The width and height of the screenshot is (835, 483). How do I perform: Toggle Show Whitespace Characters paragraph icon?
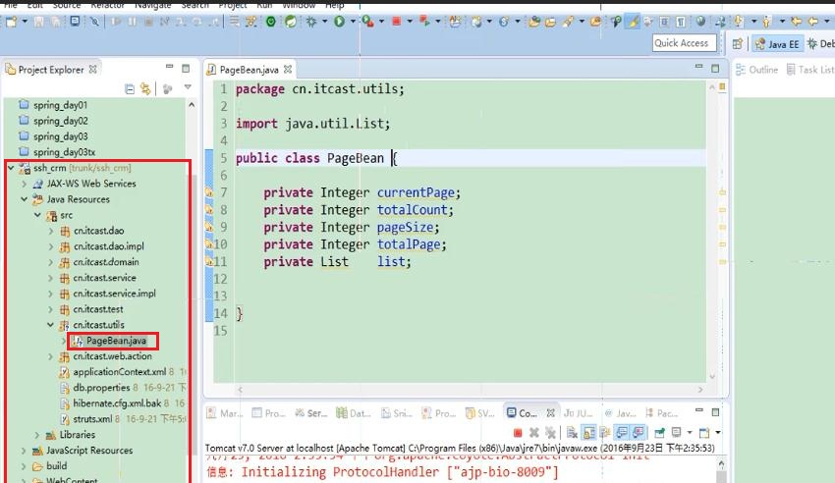point(681,22)
